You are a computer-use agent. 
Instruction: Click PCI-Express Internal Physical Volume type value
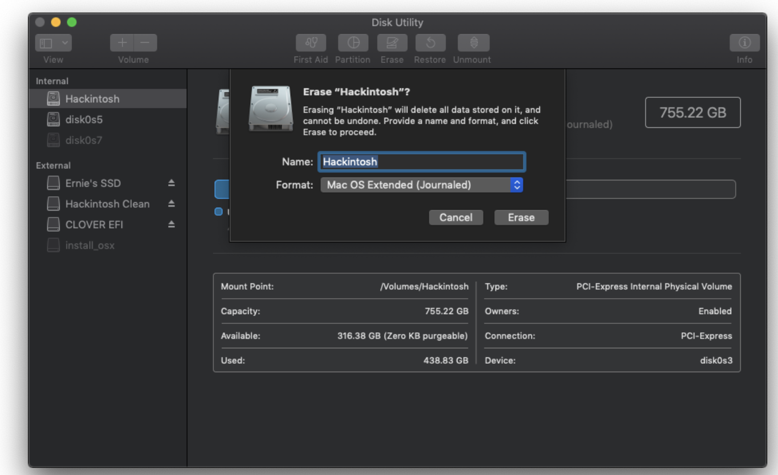pyautogui.click(x=654, y=287)
